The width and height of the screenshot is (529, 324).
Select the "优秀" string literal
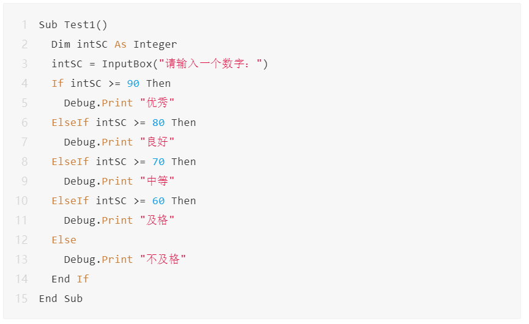(157, 103)
